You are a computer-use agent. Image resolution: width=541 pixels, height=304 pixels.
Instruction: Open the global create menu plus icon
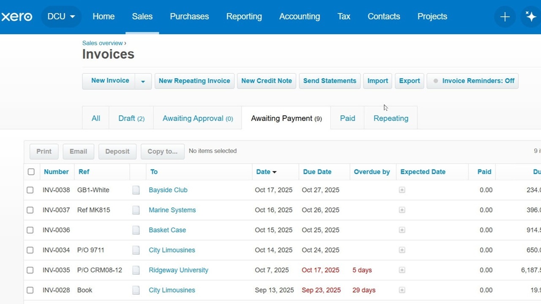click(505, 16)
